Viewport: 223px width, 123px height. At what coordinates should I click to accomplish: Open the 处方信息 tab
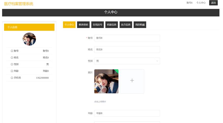(x=126, y=25)
